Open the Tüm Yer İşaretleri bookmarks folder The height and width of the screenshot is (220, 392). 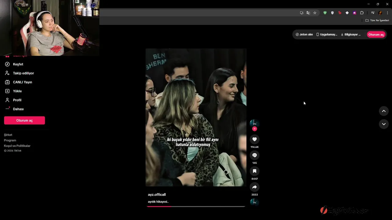click(x=377, y=20)
